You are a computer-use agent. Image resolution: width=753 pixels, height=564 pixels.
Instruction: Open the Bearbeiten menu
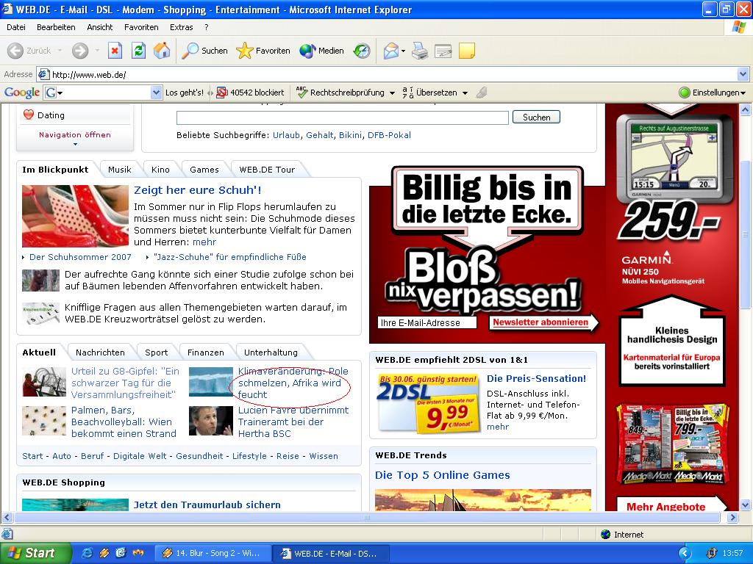[56, 27]
